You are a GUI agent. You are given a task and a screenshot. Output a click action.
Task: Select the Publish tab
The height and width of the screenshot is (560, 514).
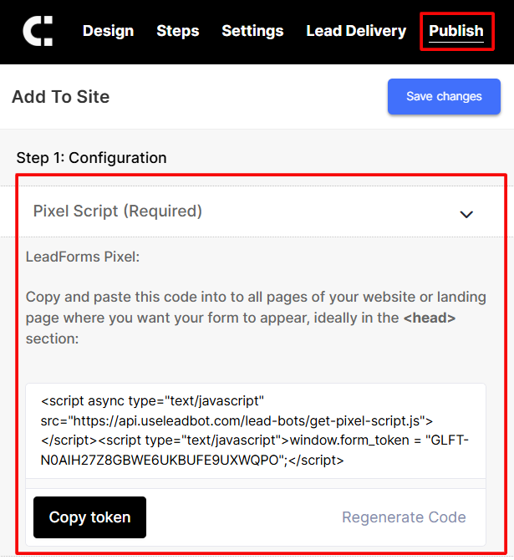(456, 31)
